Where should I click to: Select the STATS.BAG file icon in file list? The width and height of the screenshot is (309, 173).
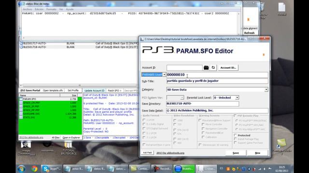(x=21, y=117)
